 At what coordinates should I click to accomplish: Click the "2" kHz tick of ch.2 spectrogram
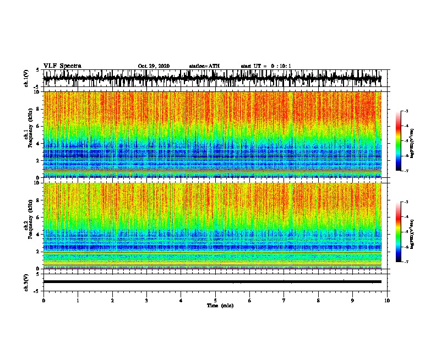[x=38, y=252]
